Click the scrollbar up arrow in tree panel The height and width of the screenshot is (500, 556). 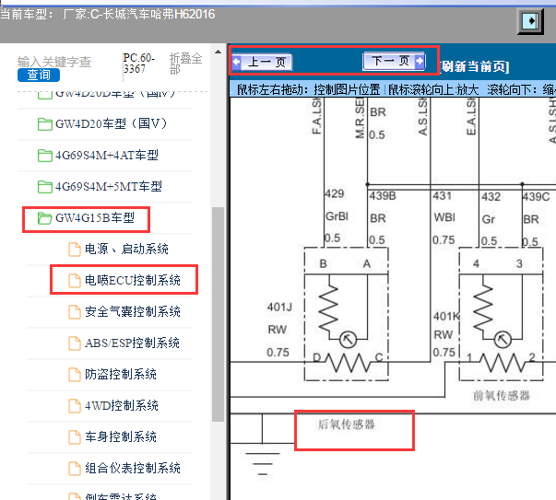tap(219, 52)
